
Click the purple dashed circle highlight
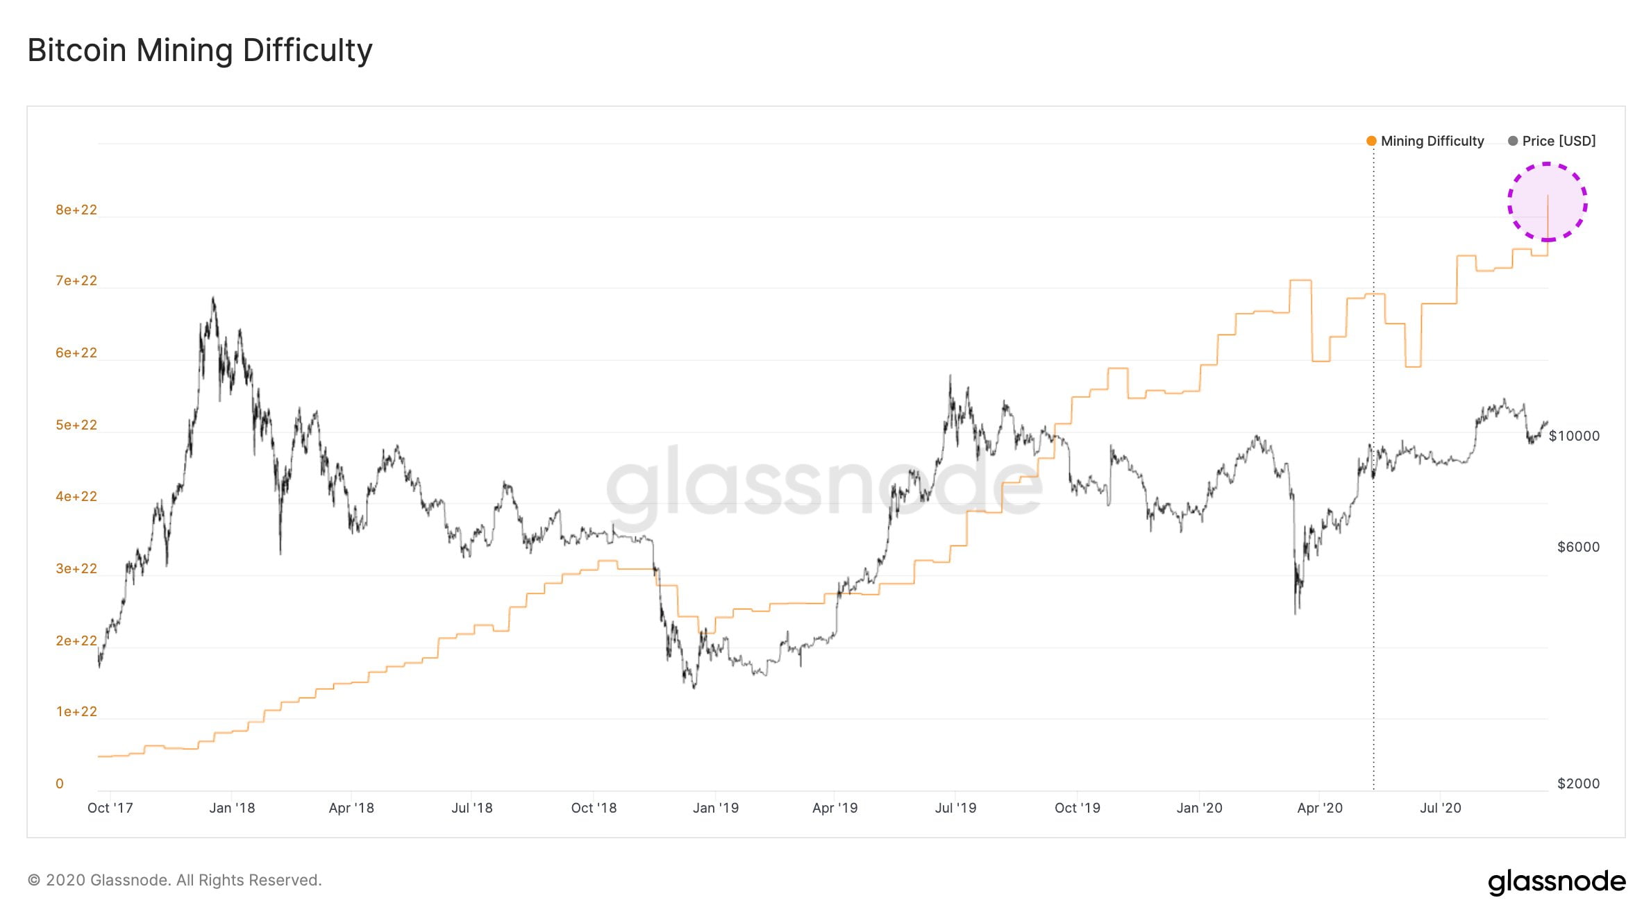[1547, 202]
